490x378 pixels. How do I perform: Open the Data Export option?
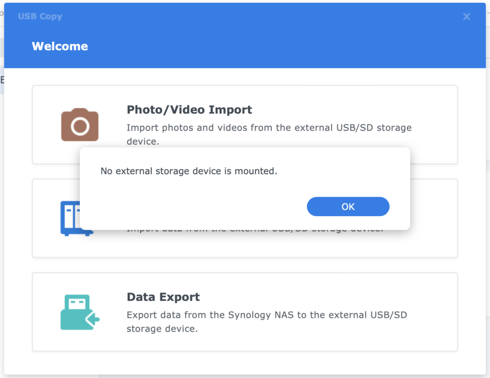click(x=245, y=311)
